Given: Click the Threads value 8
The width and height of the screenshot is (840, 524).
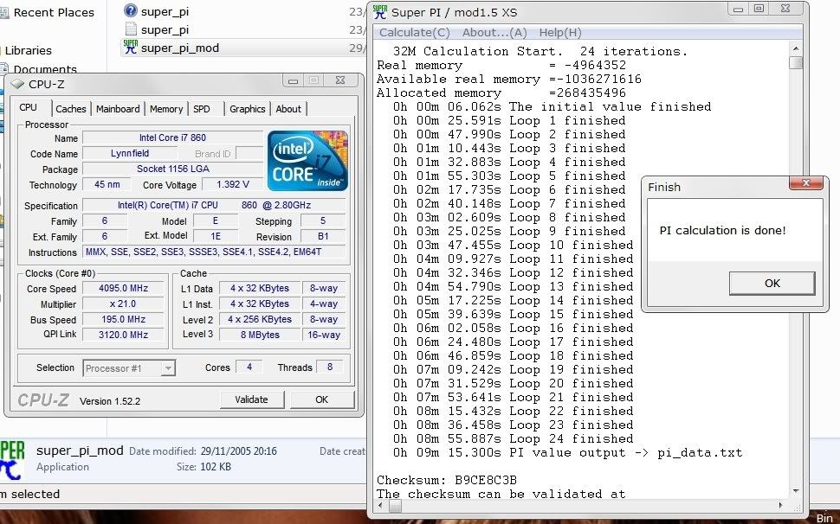Looking at the screenshot, I should [x=330, y=367].
